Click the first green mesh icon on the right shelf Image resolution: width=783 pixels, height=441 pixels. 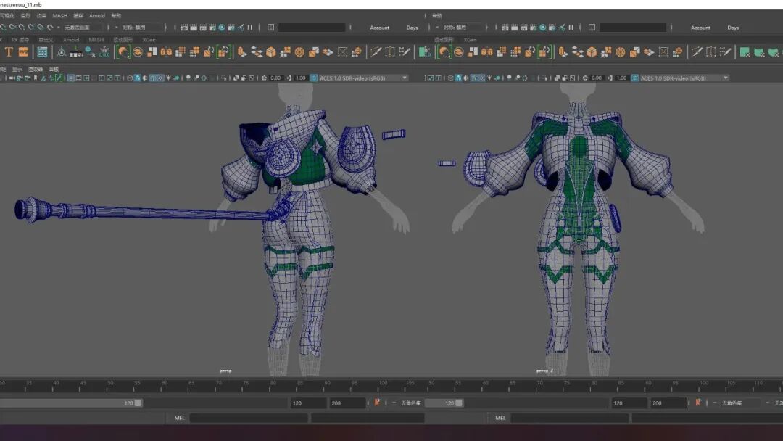coord(745,52)
